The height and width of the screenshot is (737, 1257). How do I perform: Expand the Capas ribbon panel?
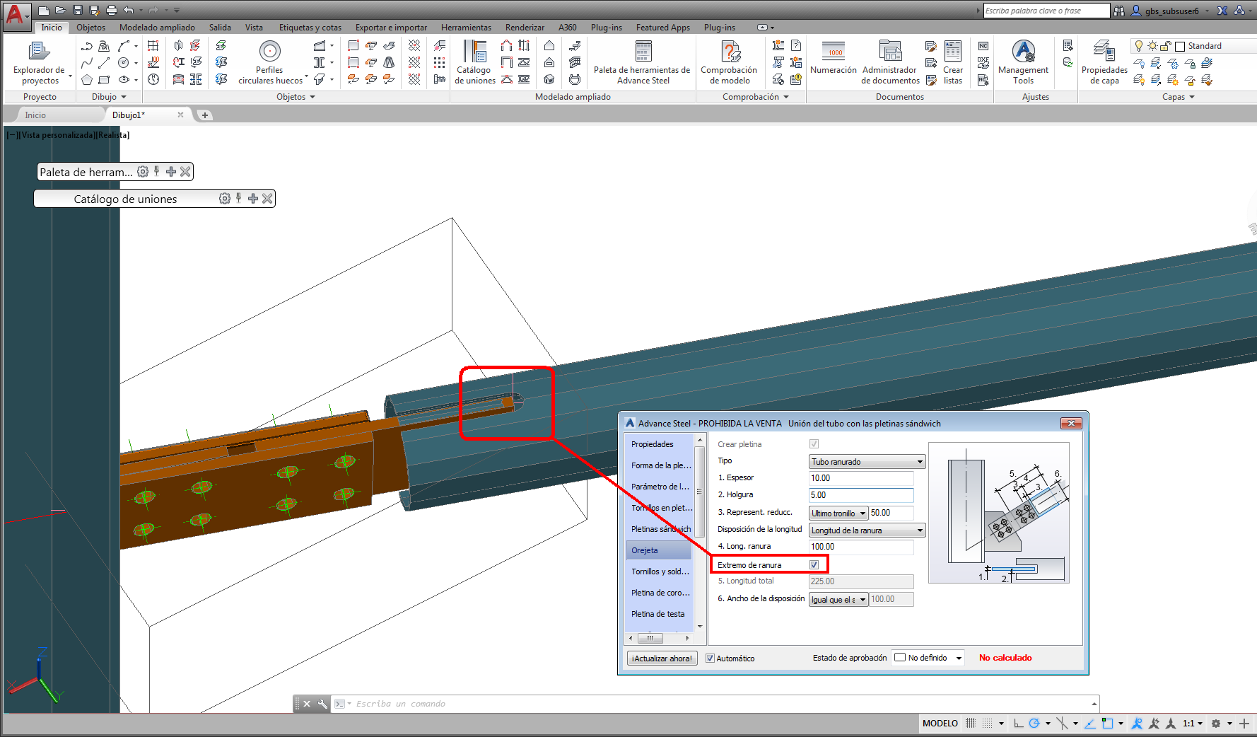(x=1178, y=97)
